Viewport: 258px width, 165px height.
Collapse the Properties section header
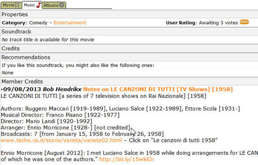point(129,15)
